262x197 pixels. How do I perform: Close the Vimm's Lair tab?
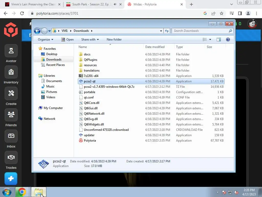tap(59, 4)
